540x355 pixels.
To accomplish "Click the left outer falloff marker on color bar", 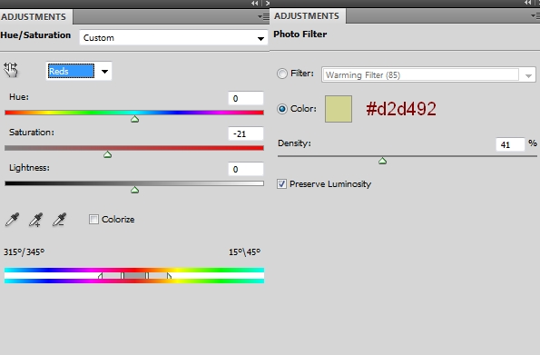I will click(x=100, y=276).
